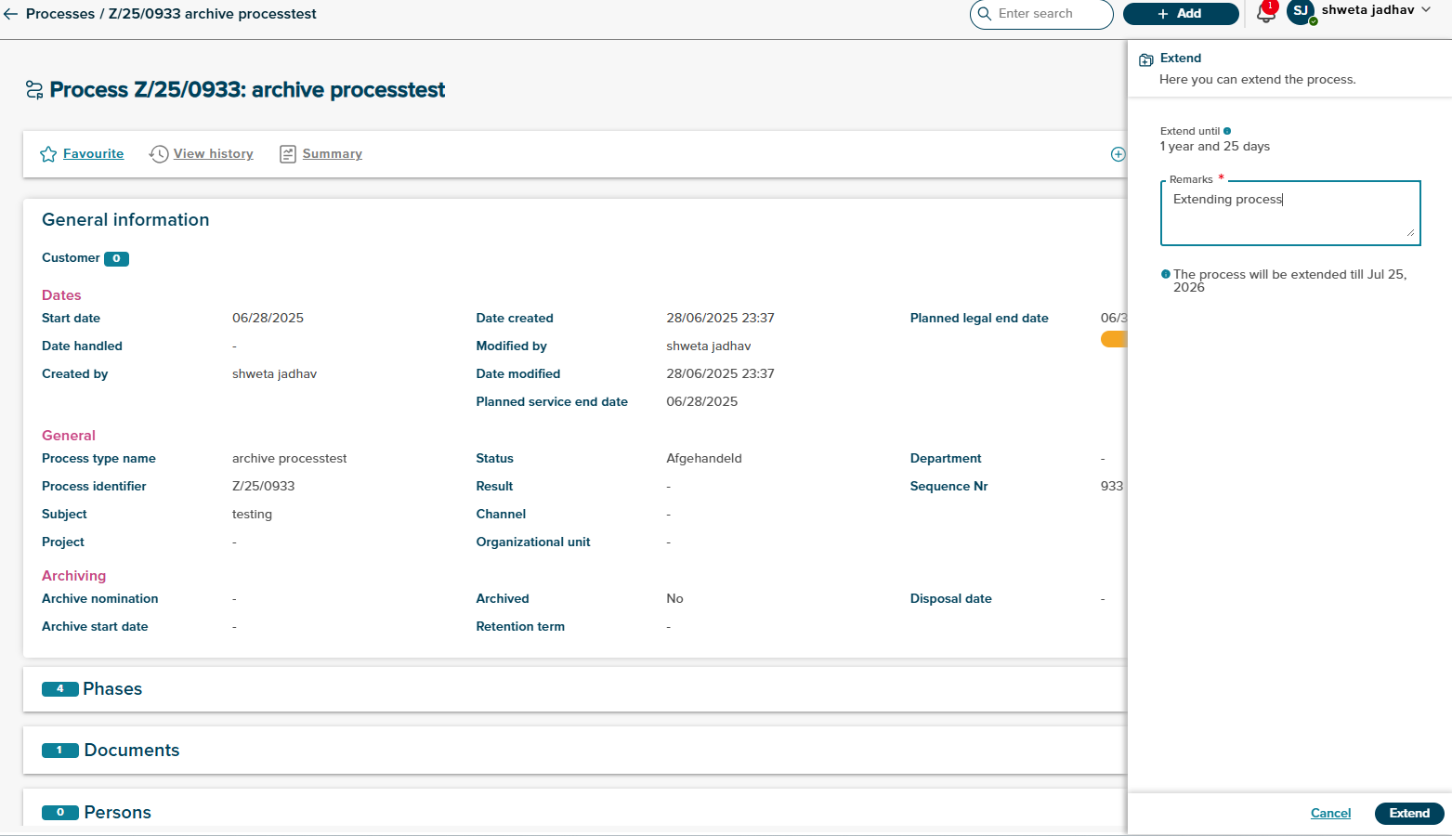Image resolution: width=1452 pixels, height=836 pixels.
Task: Click the Processes breadcrumb link
Action: click(60, 14)
